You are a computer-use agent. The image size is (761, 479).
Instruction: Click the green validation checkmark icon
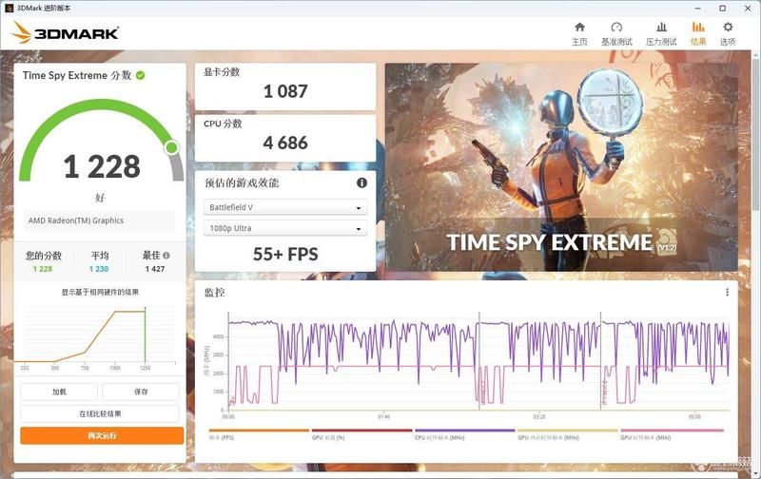(140, 75)
